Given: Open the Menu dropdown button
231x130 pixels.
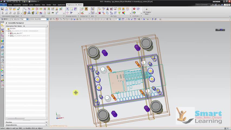Looking at the screenshot, I should pyautogui.click(x=5, y=19).
